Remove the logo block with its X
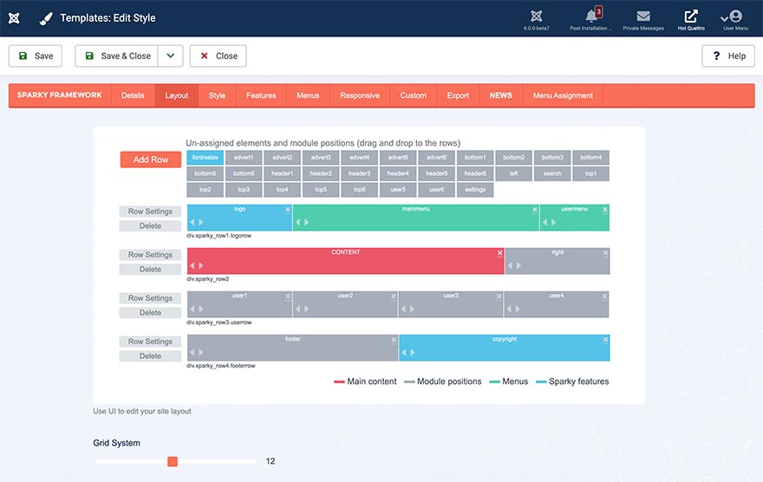763x482 pixels. pos(288,210)
